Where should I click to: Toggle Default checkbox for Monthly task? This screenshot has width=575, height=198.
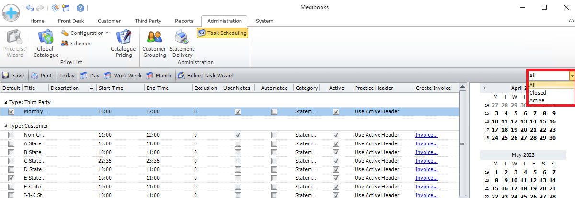pyautogui.click(x=11, y=111)
